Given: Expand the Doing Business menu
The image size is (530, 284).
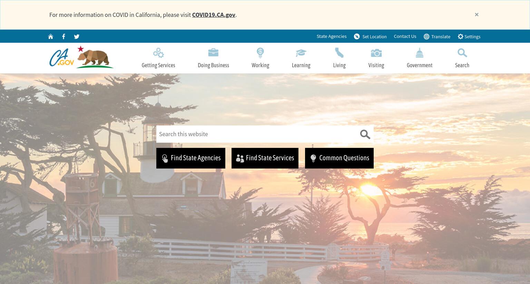Looking at the screenshot, I should coord(213,58).
